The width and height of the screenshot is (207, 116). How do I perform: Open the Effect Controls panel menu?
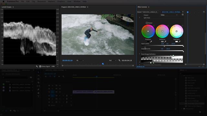(149, 7)
